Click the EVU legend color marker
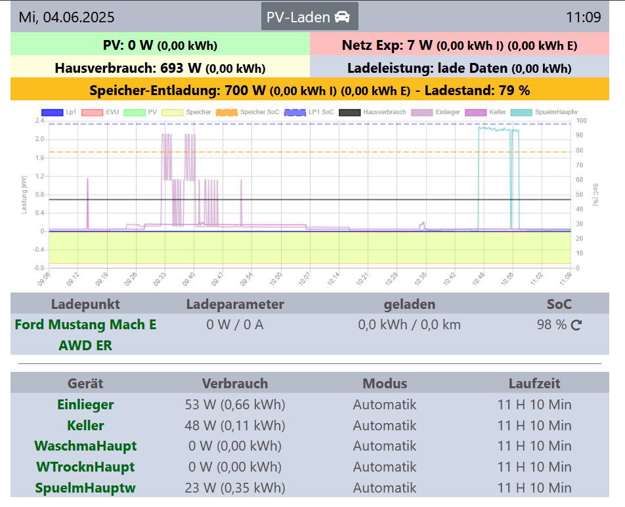This screenshot has width=625, height=507. click(92, 112)
